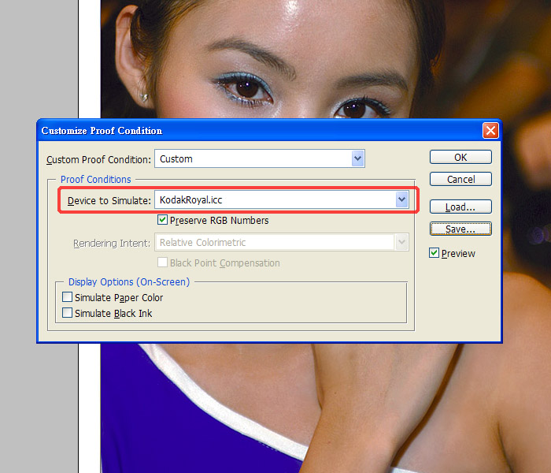Uncheck Preserve RGB Numbers
The height and width of the screenshot is (473, 551).
pyautogui.click(x=163, y=221)
